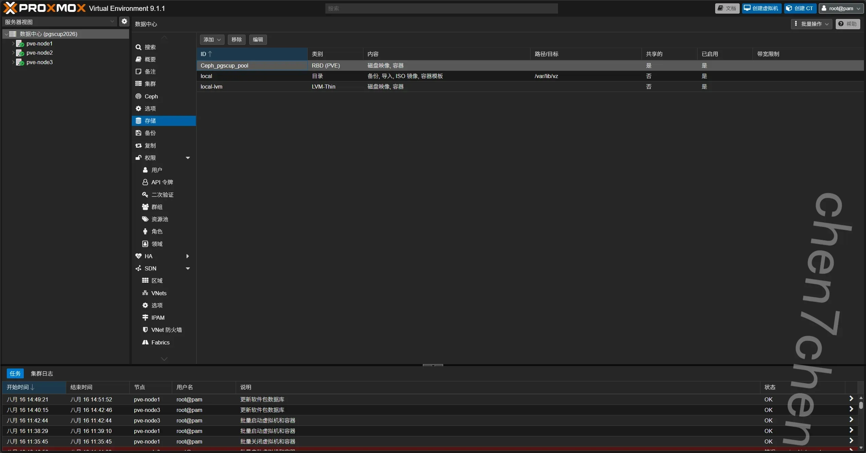Click the top 搜索 input field
The image size is (866, 453).
coord(441,8)
